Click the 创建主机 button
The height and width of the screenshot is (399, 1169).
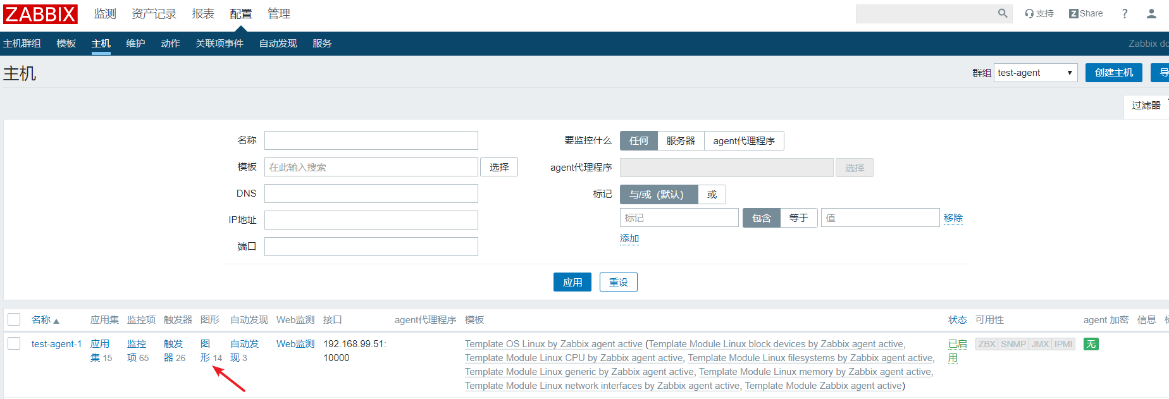pyautogui.click(x=1114, y=73)
